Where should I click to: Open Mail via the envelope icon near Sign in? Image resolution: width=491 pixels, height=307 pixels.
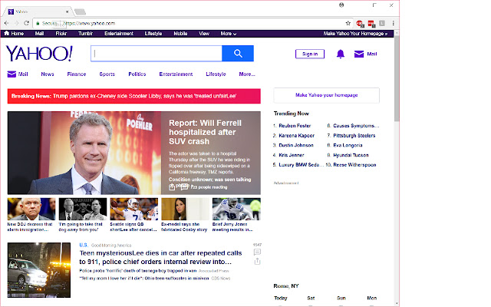[x=359, y=54]
